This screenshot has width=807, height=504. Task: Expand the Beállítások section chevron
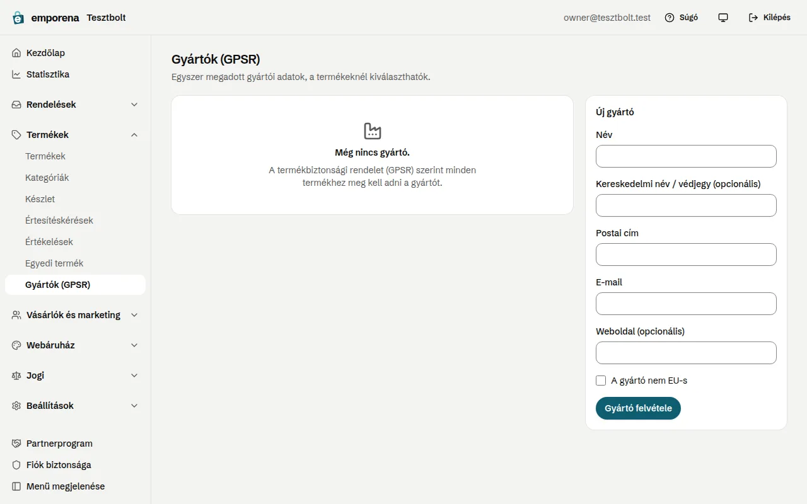[134, 406]
